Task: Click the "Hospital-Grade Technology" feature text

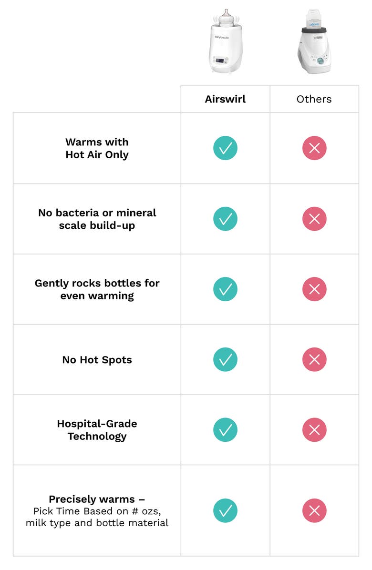Action: pyautogui.click(x=97, y=430)
